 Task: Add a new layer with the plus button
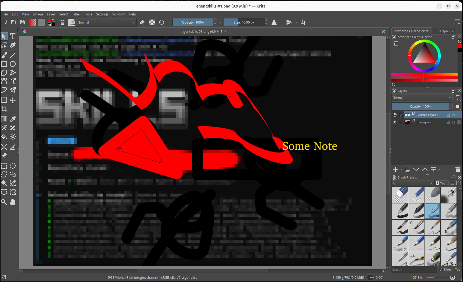click(396, 169)
